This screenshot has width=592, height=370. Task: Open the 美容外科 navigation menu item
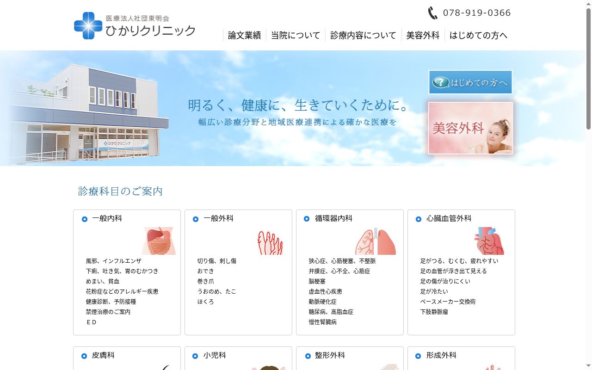(x=423, y=35)
